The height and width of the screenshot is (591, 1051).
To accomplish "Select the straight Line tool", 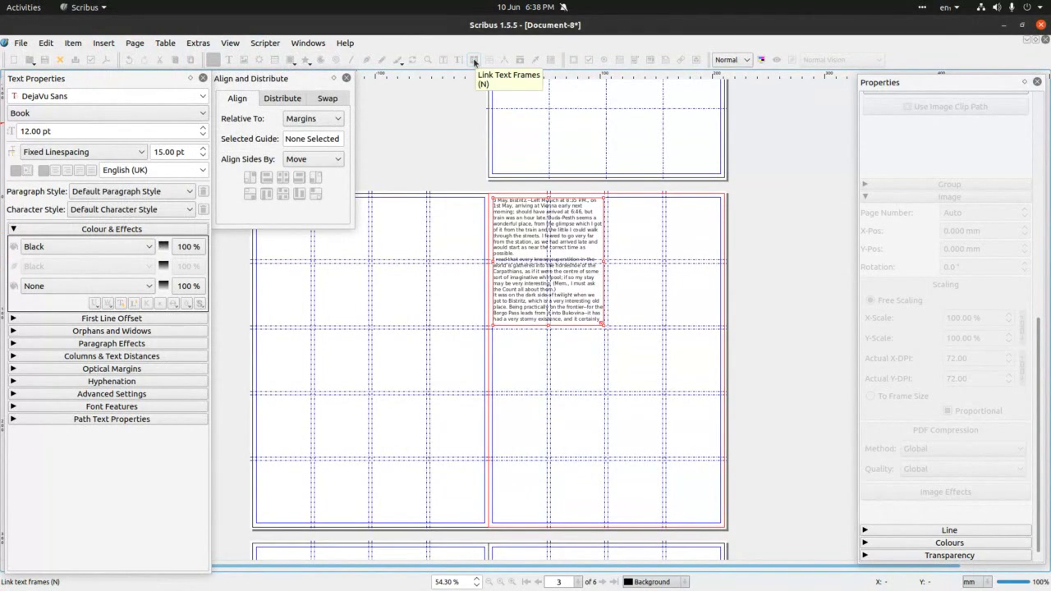I will pyautogui.click(x=351, y=60).
